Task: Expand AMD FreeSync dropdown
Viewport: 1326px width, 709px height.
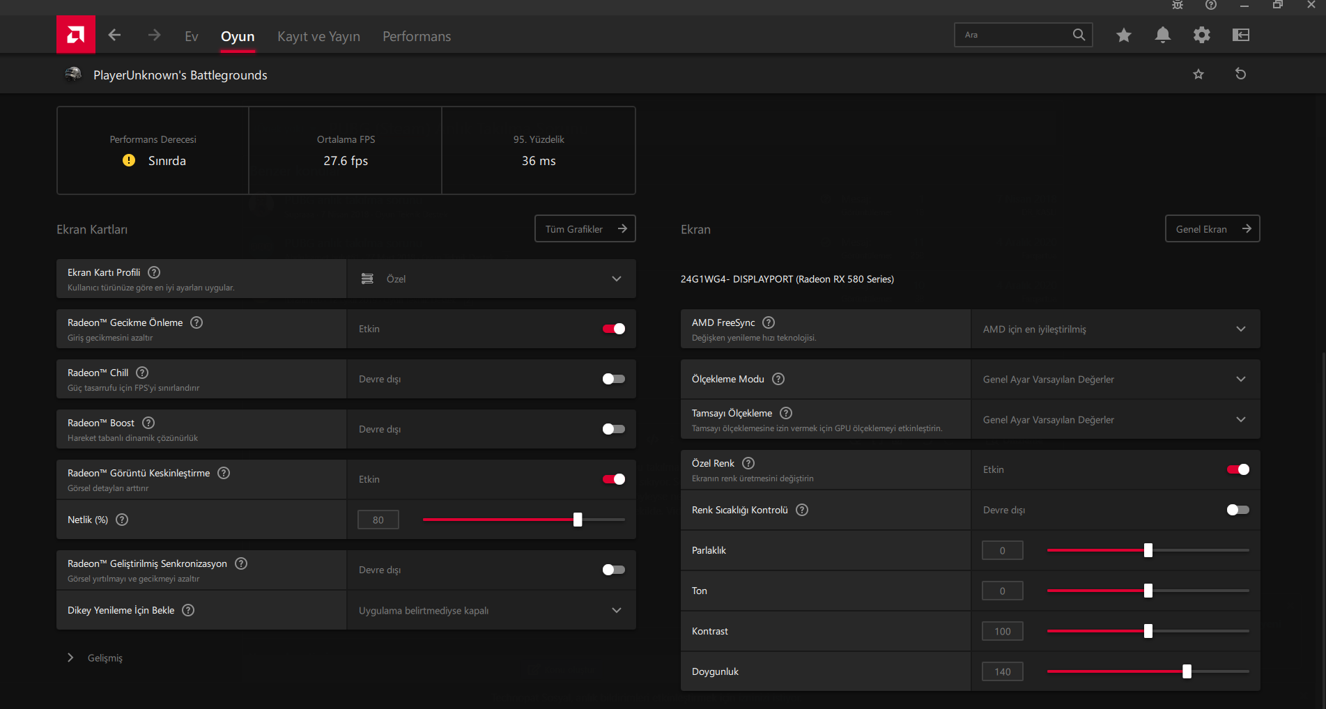Action: coord(1115,329)
